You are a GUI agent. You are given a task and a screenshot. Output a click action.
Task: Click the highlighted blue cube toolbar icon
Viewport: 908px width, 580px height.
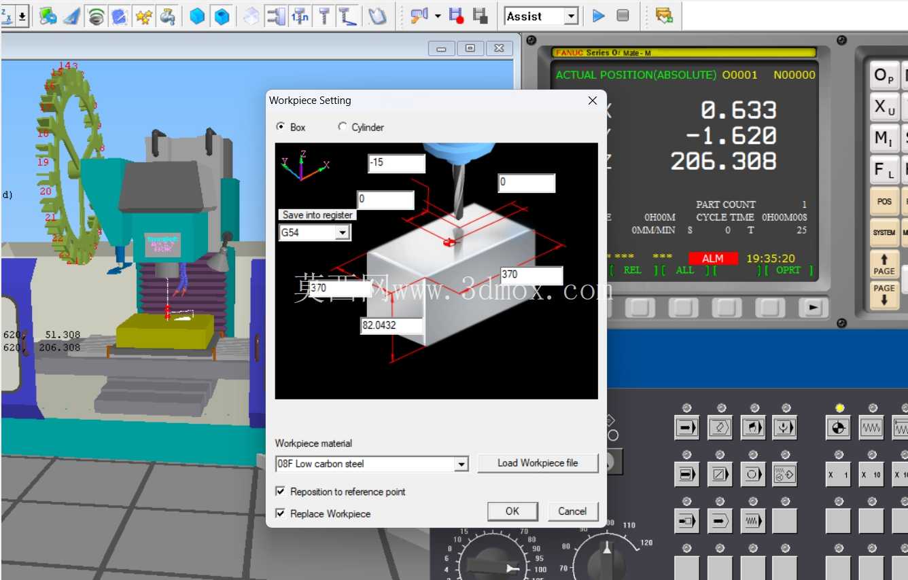click(x=222, y=16)
